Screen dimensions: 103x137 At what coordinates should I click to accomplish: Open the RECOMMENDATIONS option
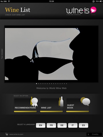point(25,105)
